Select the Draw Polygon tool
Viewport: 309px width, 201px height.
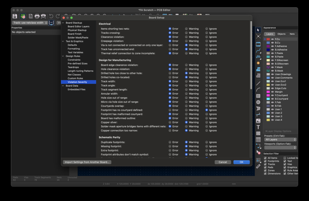(258, 108)
